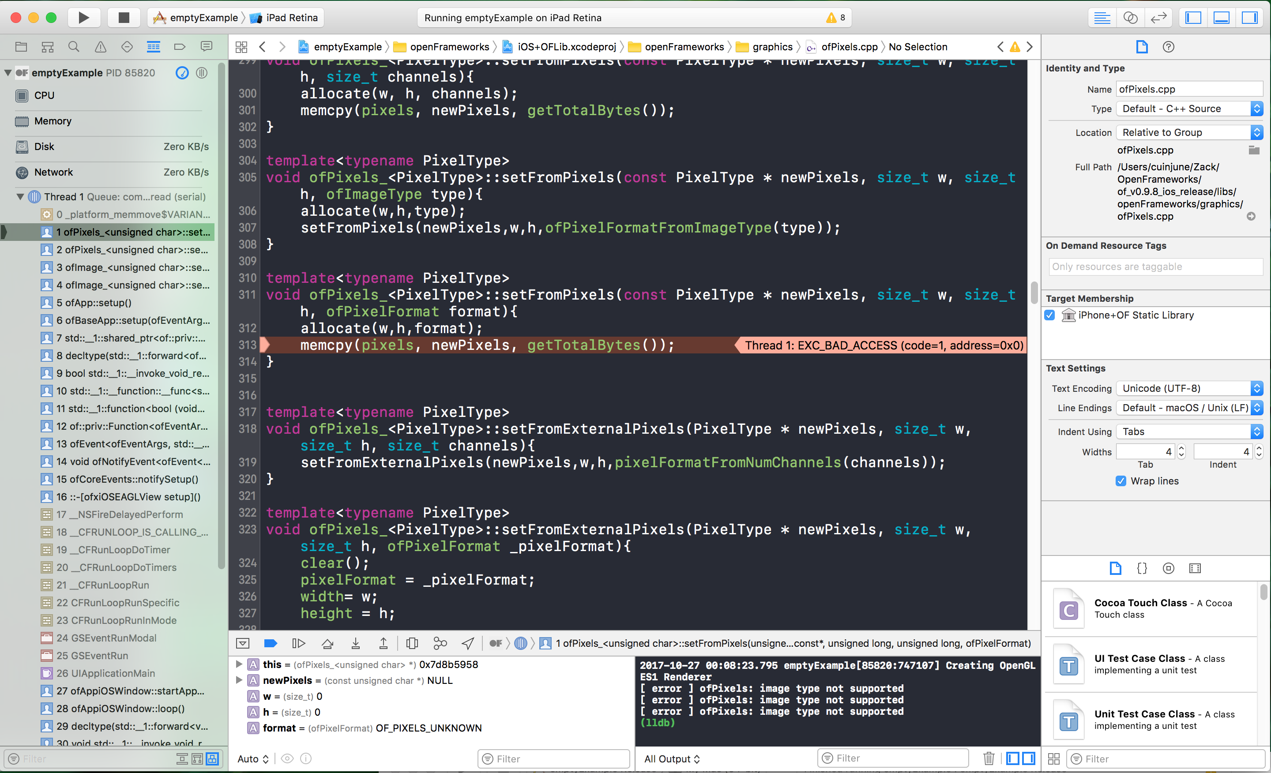Click the Simulate Location arrow icon
The width and height of the screenshot is (1271, 773).
tap(468, 643)
